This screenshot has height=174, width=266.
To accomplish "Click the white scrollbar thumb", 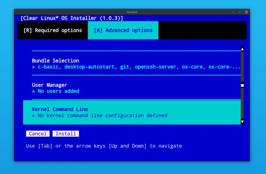I will tap(242, 85).
